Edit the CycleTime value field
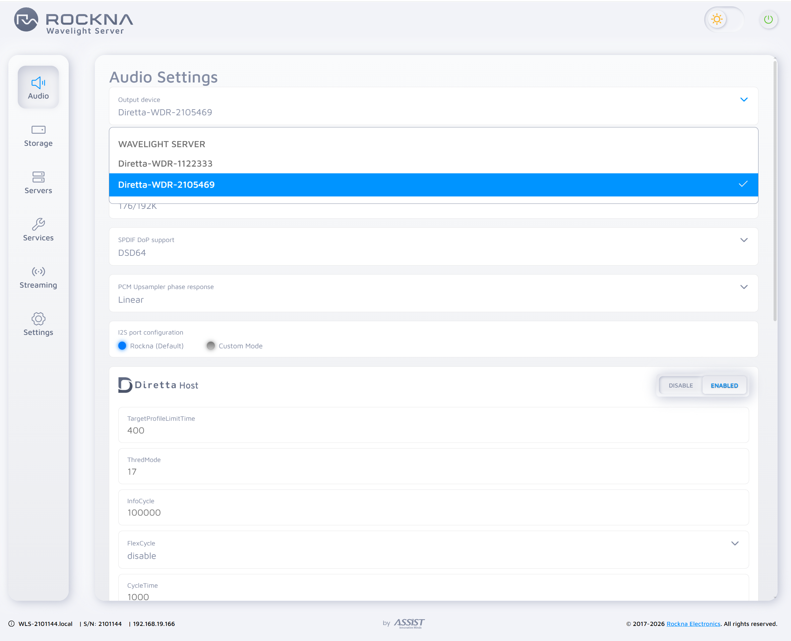This screenshot has height=641, width=791. 433,588
